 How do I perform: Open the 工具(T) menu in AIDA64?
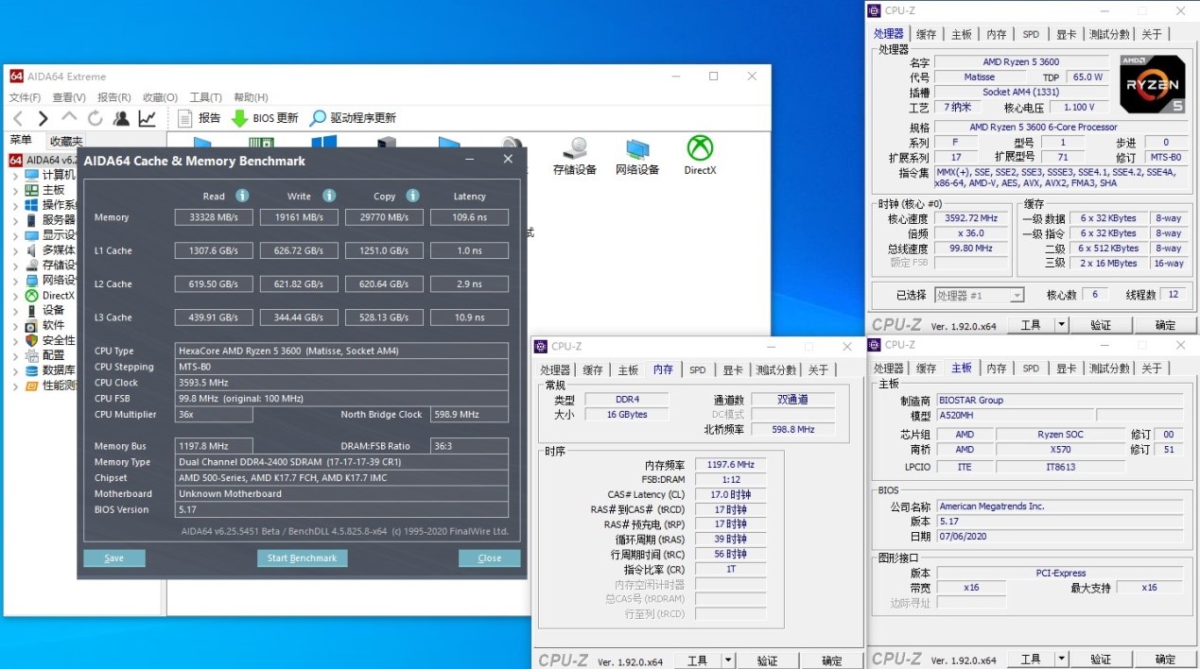click(205, 97)
